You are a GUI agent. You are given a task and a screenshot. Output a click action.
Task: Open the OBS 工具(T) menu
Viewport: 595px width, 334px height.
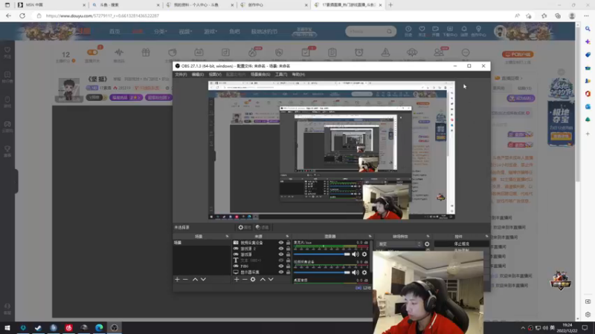pyautogui.click(x=281, y=75)
